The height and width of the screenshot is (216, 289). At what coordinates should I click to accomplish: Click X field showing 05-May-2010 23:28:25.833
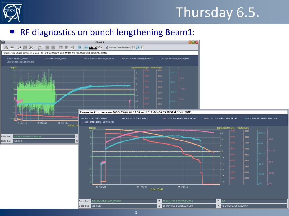coord(189,201)
